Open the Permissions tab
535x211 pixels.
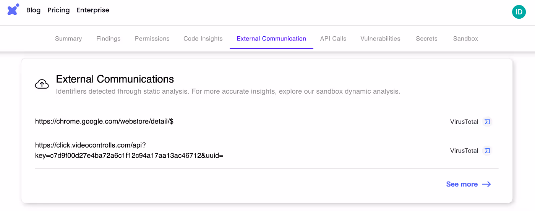click(152, 39)
